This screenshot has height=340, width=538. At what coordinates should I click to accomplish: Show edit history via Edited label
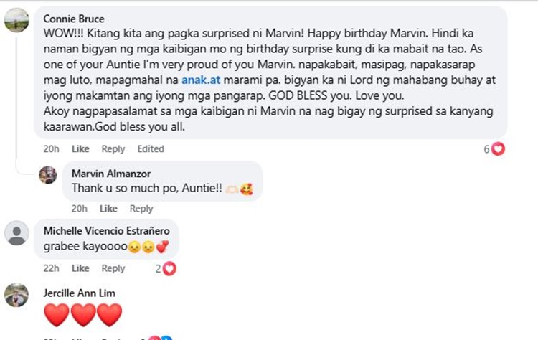click(x=151, y=149)
